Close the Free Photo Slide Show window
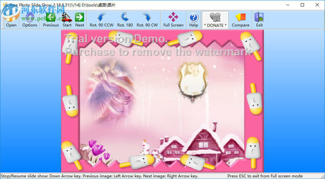Viewport: 325px width, 179px height. click(x=317, y=5)
